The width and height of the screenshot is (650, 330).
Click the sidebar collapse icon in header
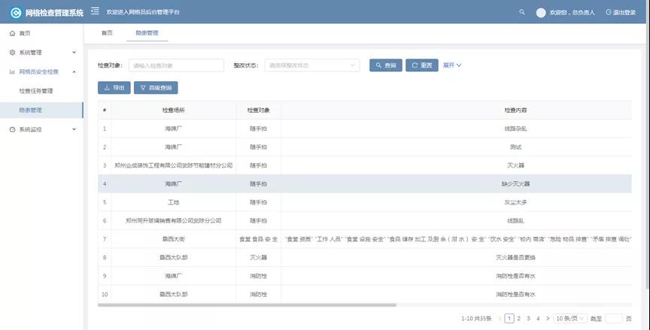pos(95,12)
